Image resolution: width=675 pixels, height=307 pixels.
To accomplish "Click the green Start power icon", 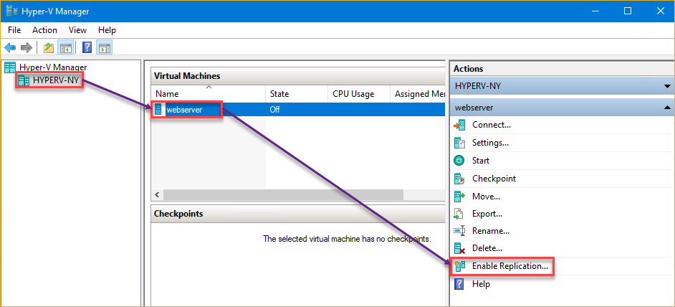I will tap(459, 161).
